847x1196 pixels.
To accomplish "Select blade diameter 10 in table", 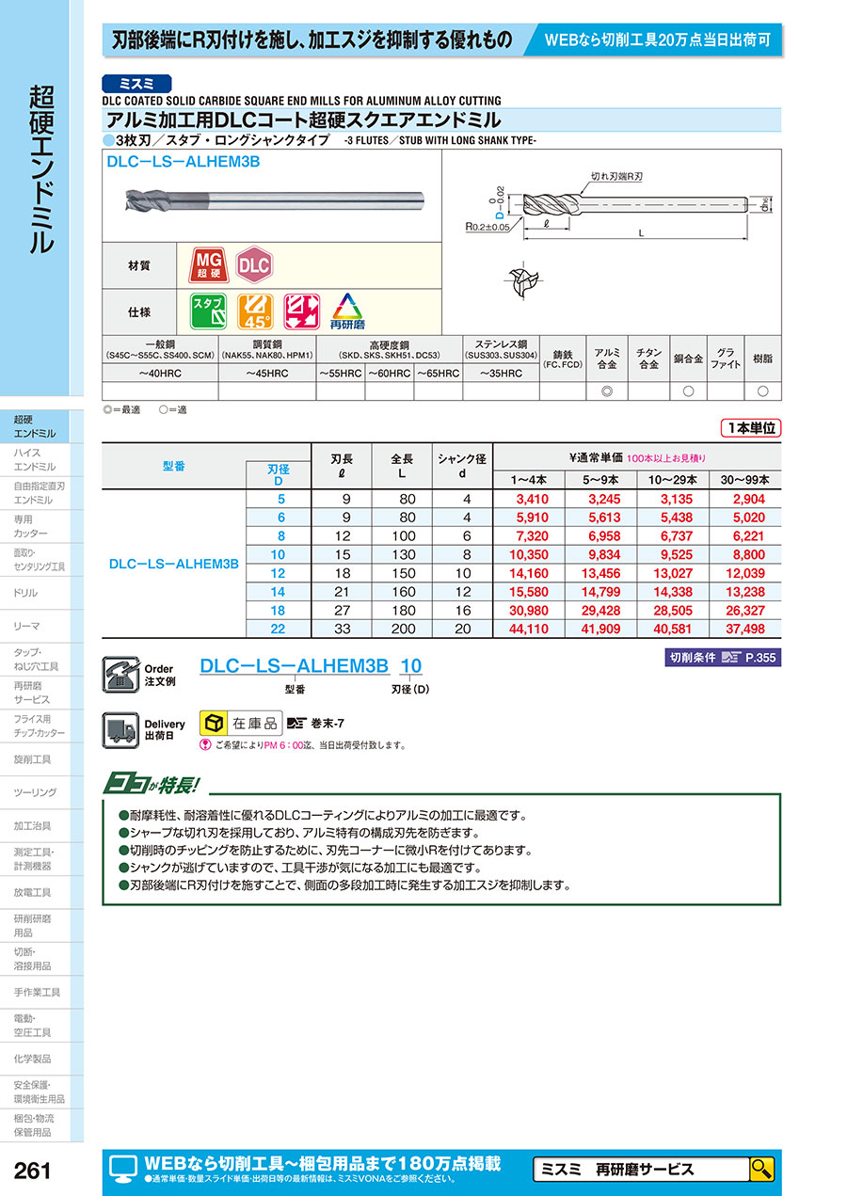I will (278, 554).
